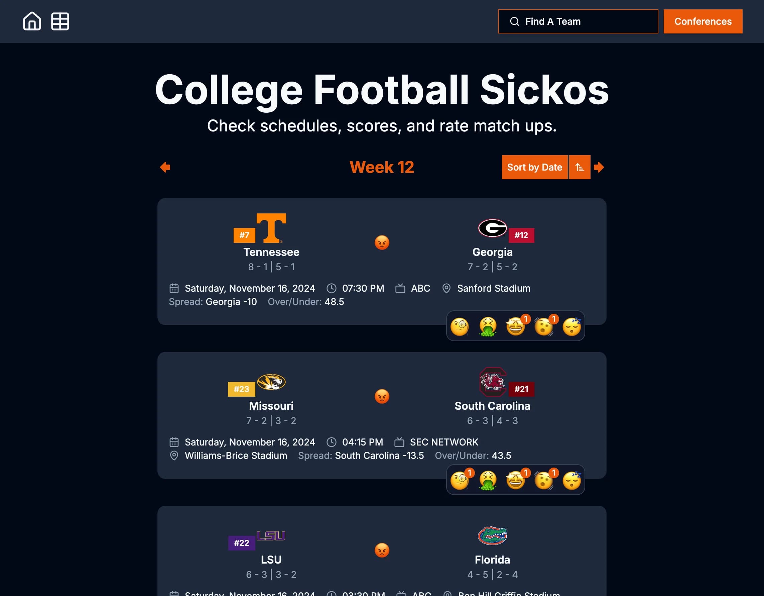This screenshot has width=764, height=596.
Task: Select the Florida Gators logo
Action: [x=492, y=536]
